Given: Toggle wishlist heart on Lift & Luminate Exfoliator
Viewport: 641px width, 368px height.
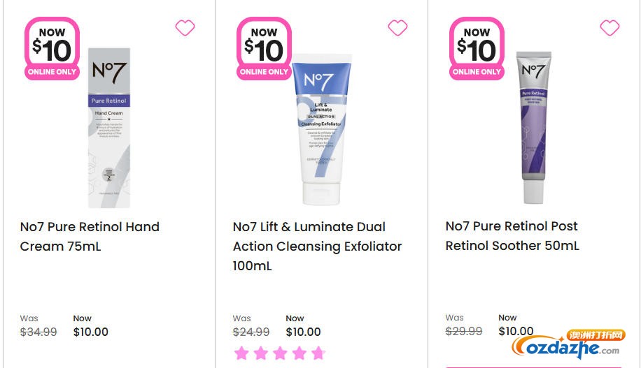Looking at the screenshot, I should click(x=397, y=28).
